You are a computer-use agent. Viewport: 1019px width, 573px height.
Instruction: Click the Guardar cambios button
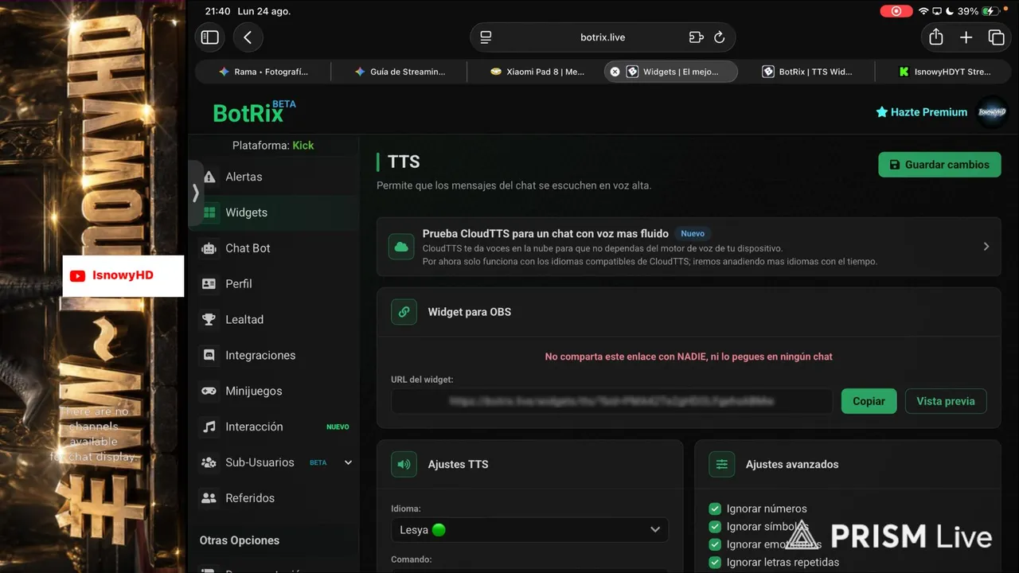tap(939, 165)
